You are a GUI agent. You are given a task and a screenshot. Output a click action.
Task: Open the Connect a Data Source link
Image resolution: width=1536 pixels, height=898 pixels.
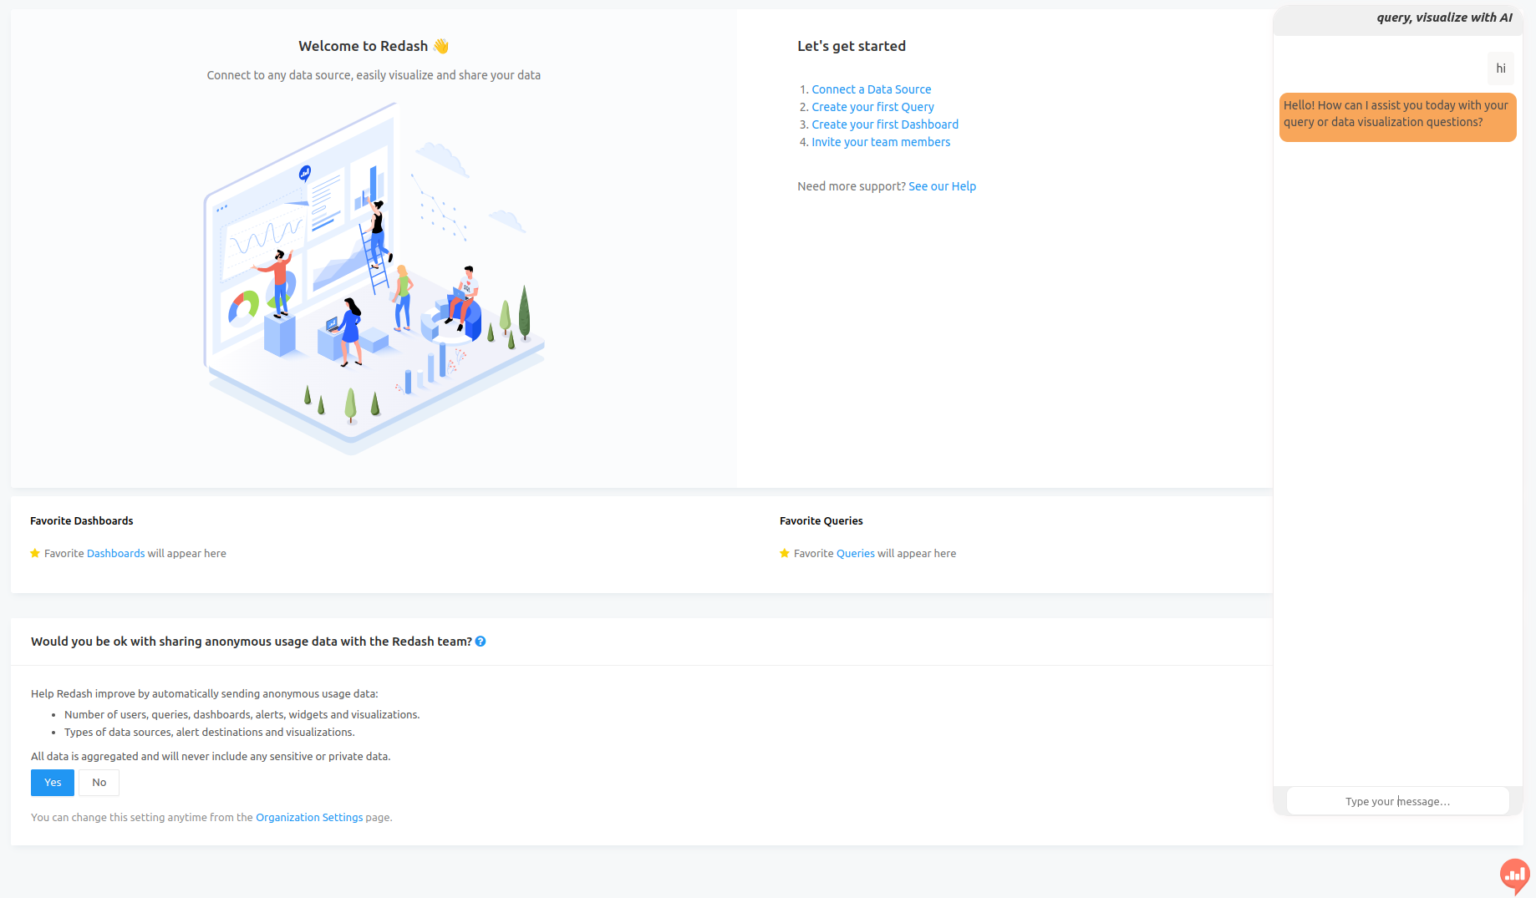tap(871, 89)
